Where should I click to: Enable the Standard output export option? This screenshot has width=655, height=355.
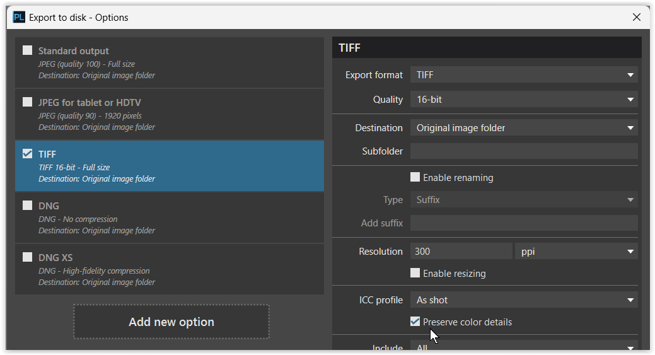pos(28,50)
